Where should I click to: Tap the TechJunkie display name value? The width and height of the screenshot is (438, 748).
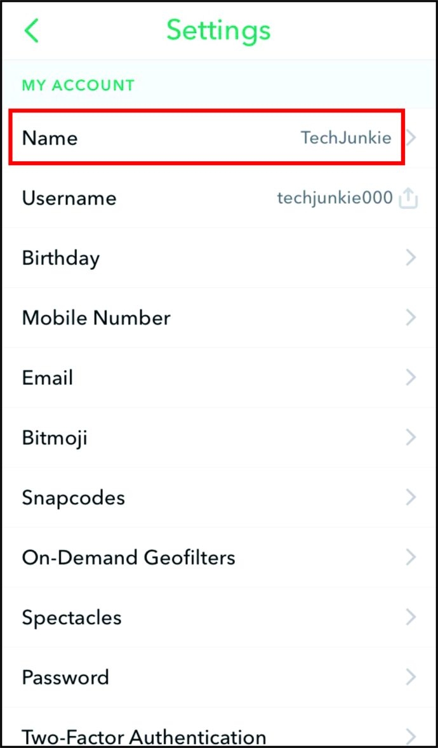click(x=346, y=138)
